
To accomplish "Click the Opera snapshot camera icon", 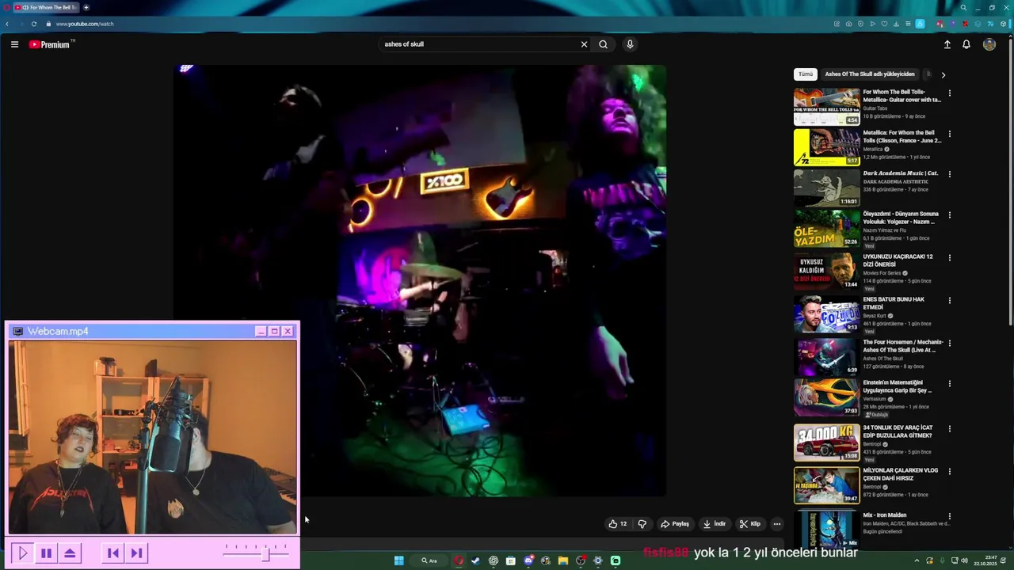I will tap(848, 24).
